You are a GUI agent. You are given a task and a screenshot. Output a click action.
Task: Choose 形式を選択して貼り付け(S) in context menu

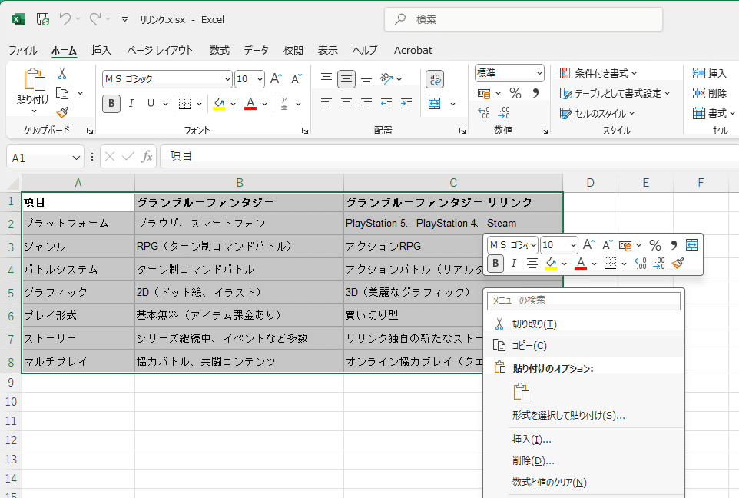coord(584,416)
